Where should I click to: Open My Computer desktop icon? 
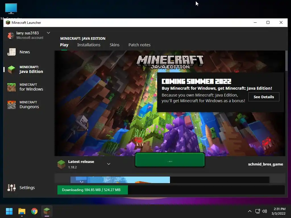(11, 9)
